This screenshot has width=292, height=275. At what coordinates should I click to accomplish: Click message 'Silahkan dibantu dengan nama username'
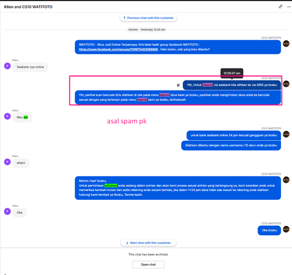point(231,145)
